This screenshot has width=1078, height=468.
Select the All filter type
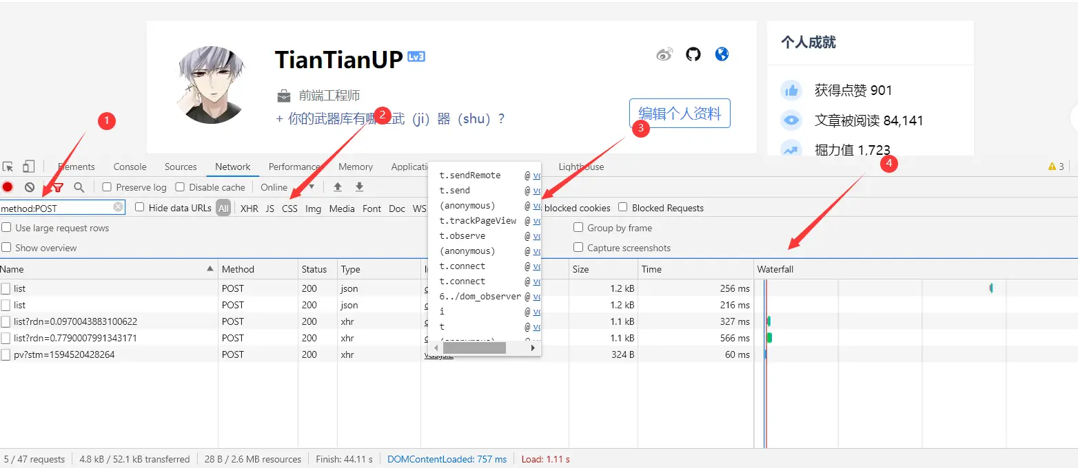coord(223,208)
